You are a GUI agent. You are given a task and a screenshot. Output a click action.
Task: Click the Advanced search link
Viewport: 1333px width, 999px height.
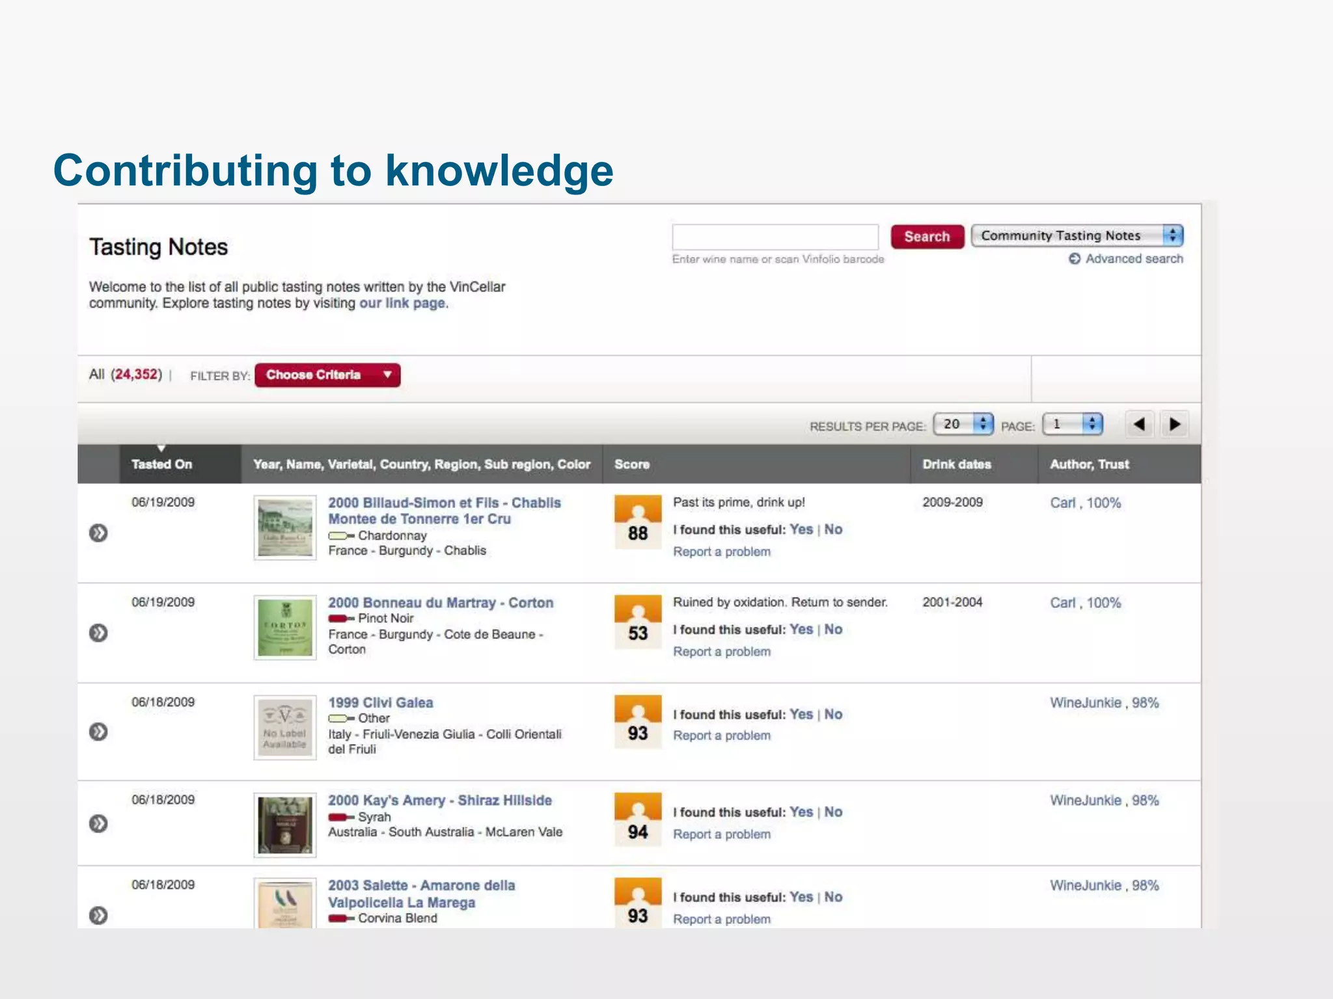tap(1134, 259)
